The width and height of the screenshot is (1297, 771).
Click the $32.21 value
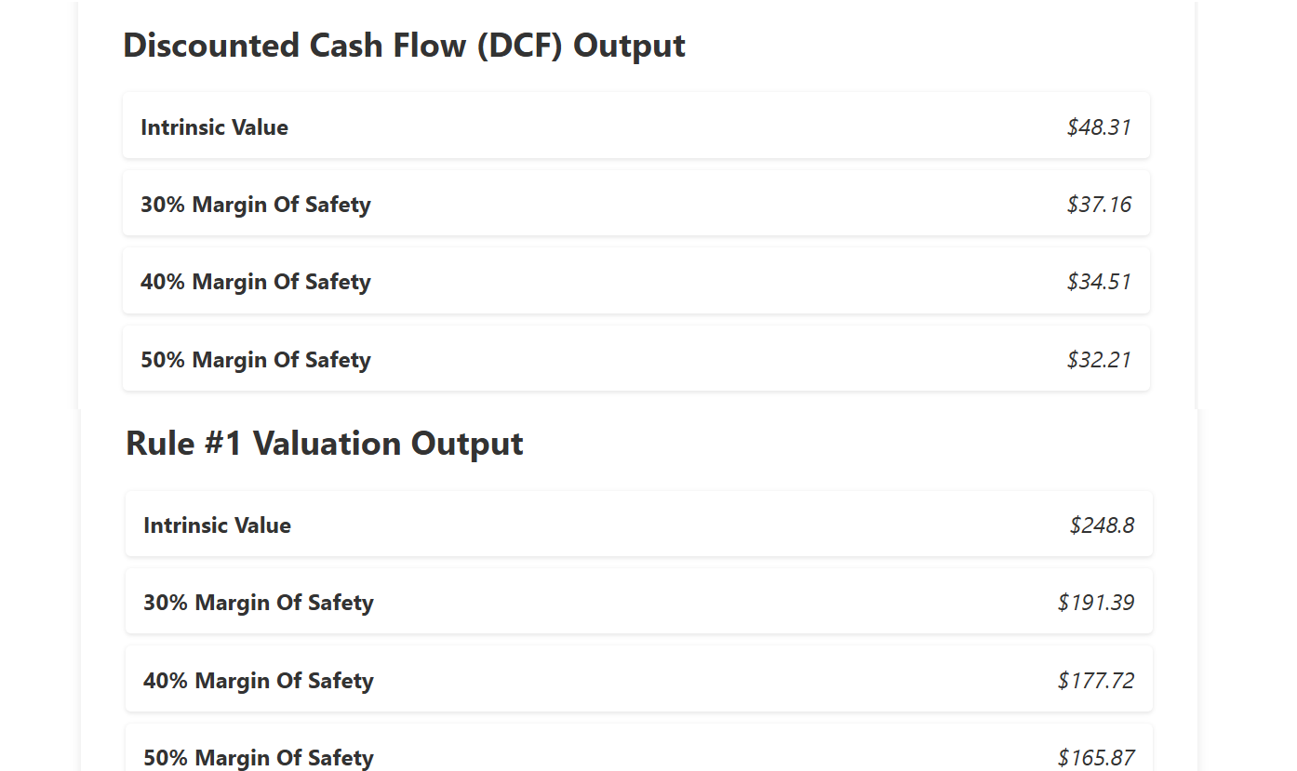click(x=1099, y=360)
